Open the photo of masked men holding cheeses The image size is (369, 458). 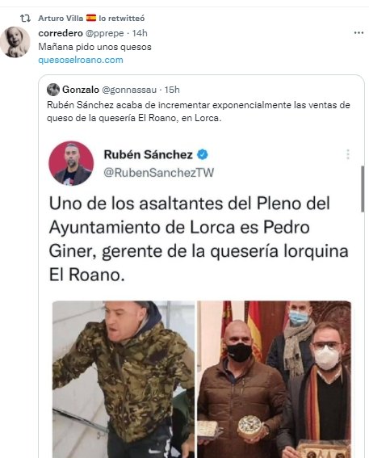point(274,379)
